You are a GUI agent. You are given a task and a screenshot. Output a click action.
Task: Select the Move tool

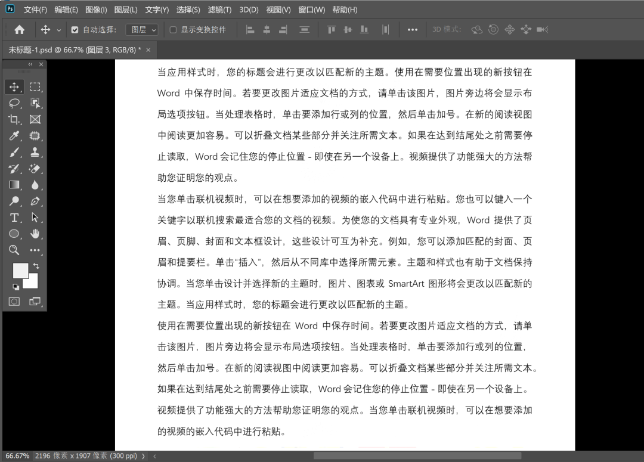pos(14,86)
